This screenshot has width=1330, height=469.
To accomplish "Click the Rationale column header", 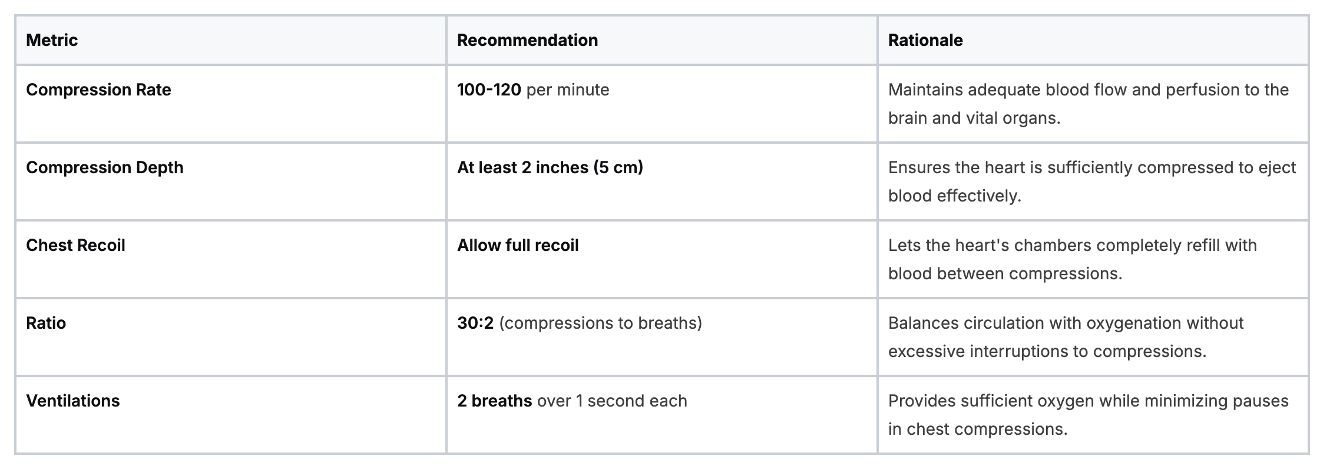I will click(925, 40).
